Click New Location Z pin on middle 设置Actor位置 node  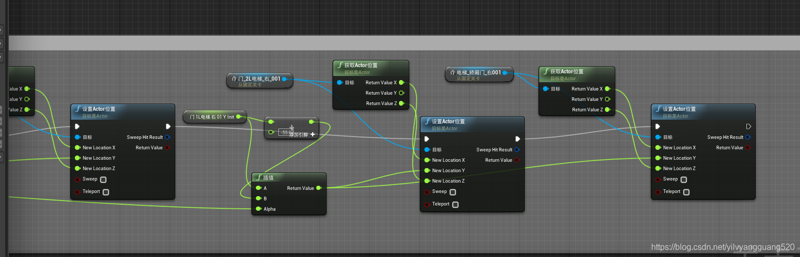[x=427, y=181]
